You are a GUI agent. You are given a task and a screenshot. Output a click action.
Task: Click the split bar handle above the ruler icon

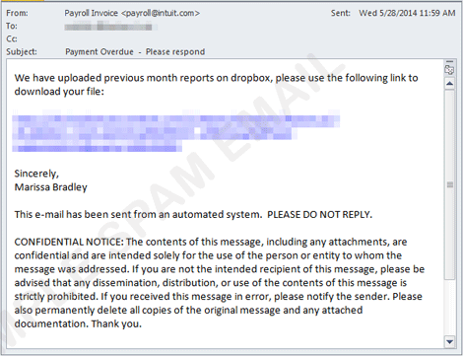pyautogui.click(x=449, y=61)
